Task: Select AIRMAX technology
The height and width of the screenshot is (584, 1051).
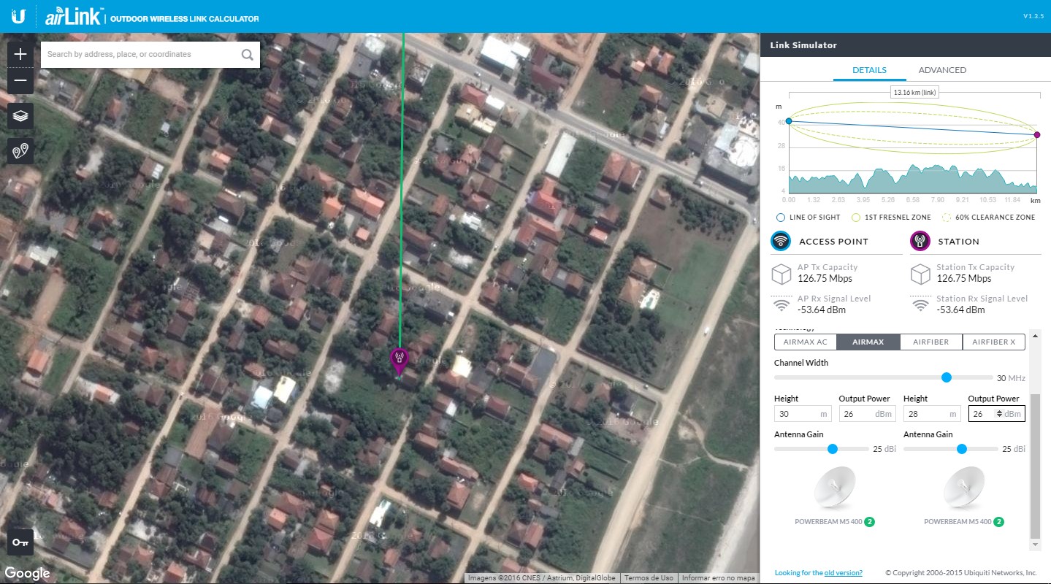Action: pyautogui.click(x=868, y=342)
